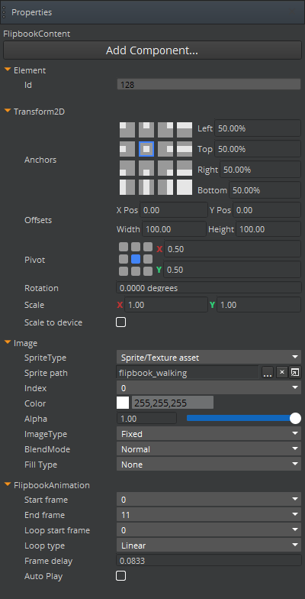Click the Height offset field
Image resolution: width=305 pixels, height=599 pixels.
click(268, 229)
